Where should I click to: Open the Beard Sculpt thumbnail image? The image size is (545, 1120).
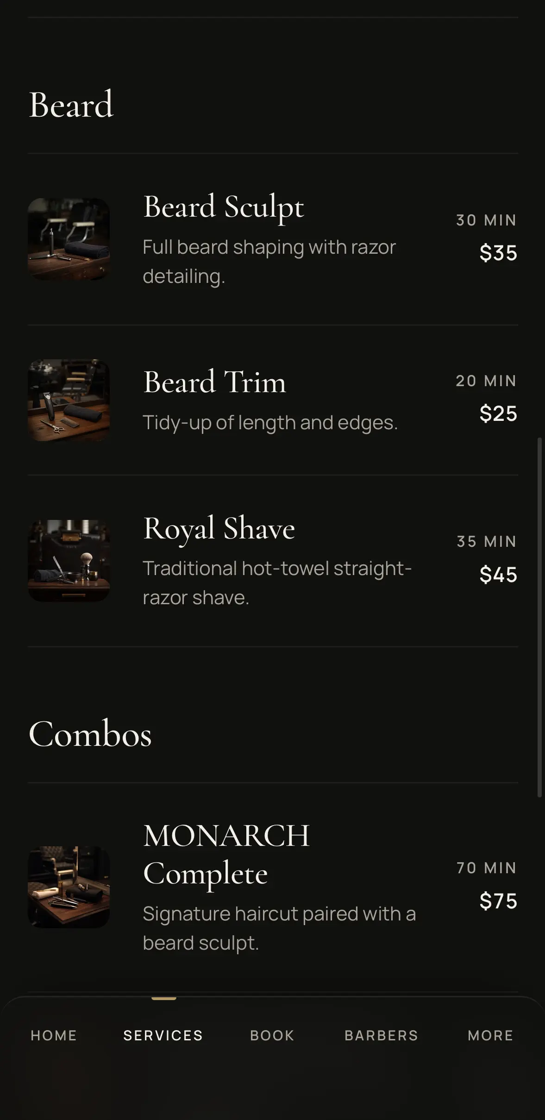pyautogui.click(x=69, y=239)
